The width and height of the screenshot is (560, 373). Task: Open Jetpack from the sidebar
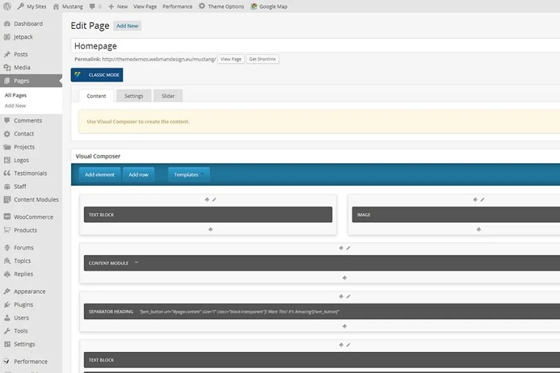23,37
